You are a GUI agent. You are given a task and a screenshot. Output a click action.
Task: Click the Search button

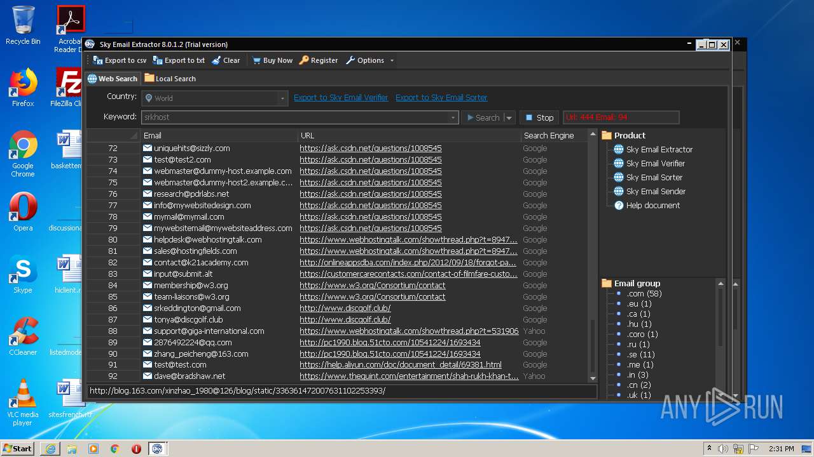click(483, 117)
